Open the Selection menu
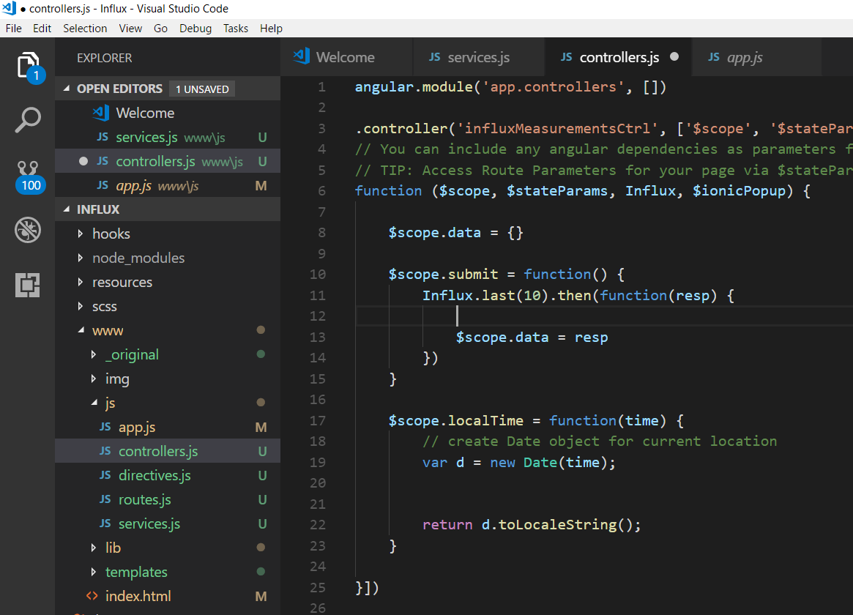 tap(85, 28)
